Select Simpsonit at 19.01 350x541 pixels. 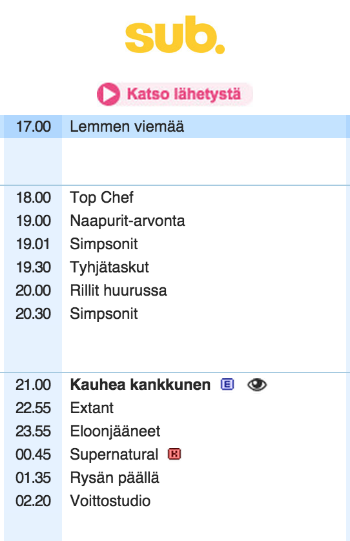(x=104, y=244)
